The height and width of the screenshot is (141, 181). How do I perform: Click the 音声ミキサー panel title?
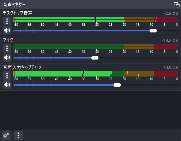[14, 5]
